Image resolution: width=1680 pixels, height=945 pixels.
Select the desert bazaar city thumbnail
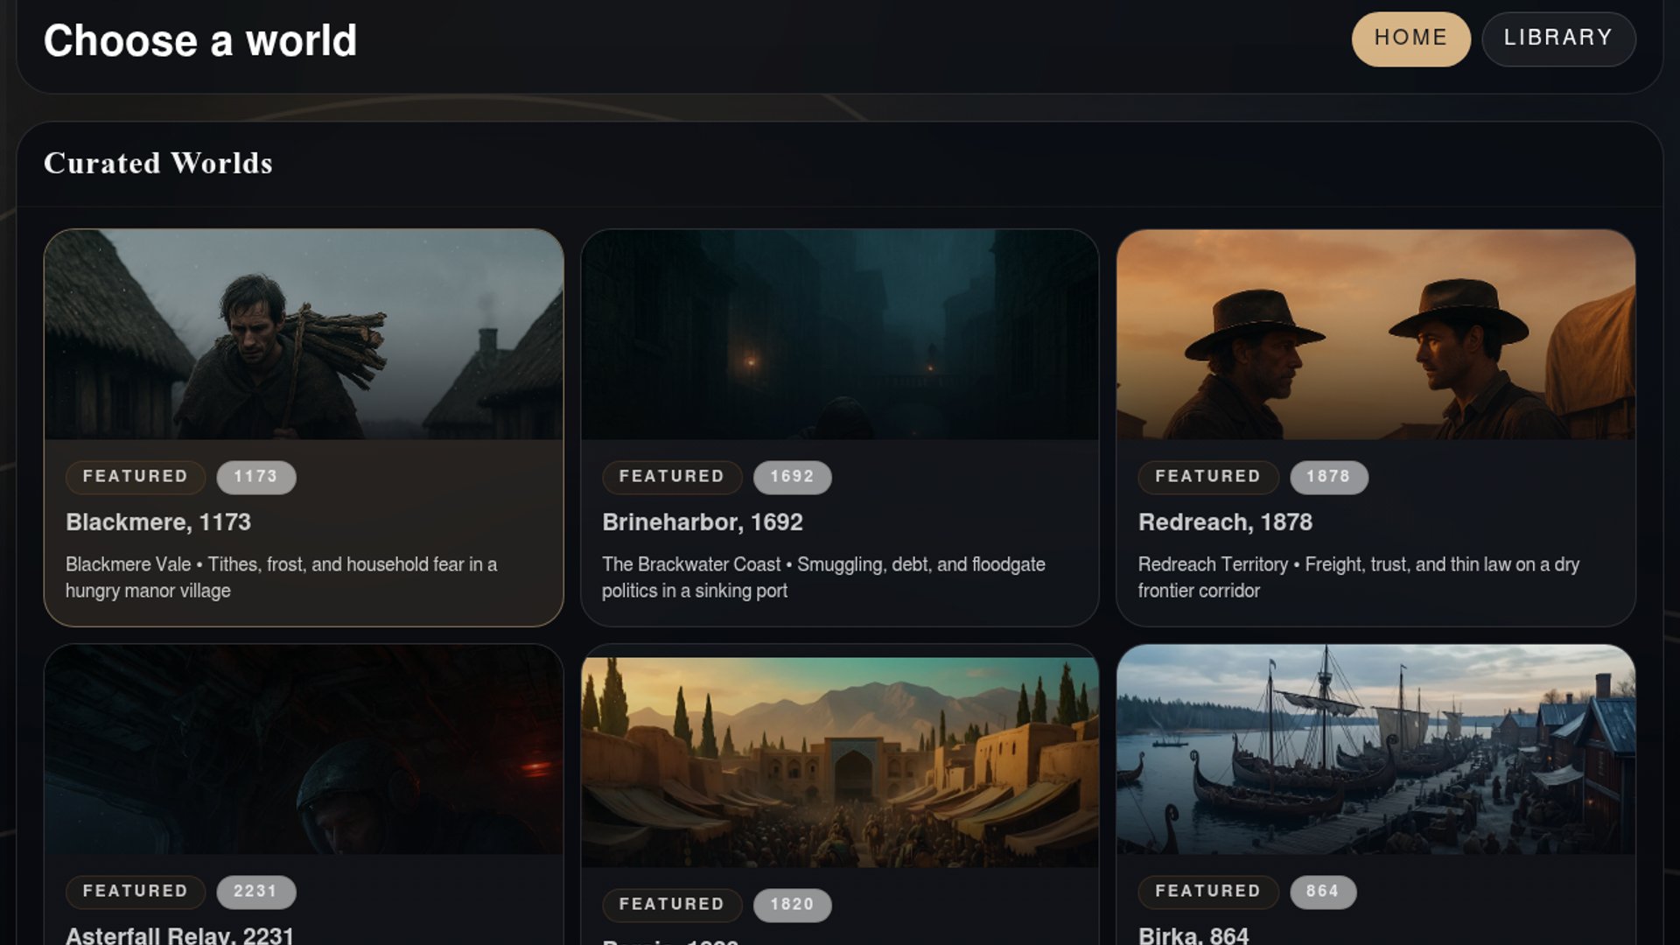(x=839, y=761)
